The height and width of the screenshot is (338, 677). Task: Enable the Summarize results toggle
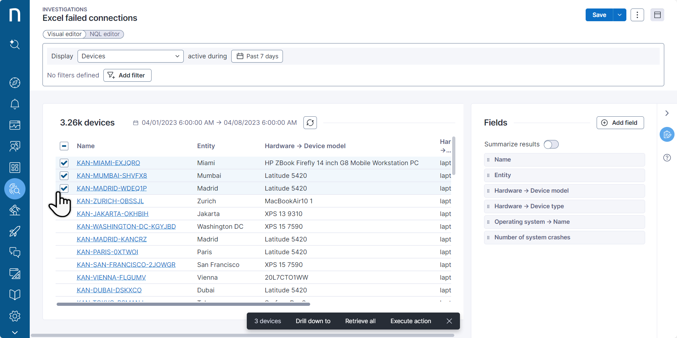coord(551,144)
